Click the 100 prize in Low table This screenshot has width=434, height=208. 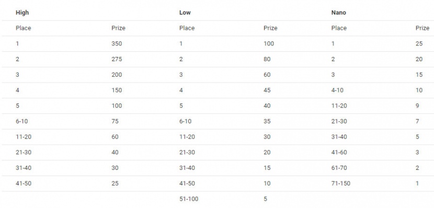pyautogui.click(x=268, y=43)
